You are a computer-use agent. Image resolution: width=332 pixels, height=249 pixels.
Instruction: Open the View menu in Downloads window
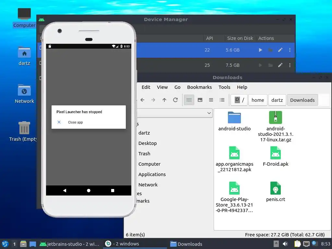click(x=162, y=87)
